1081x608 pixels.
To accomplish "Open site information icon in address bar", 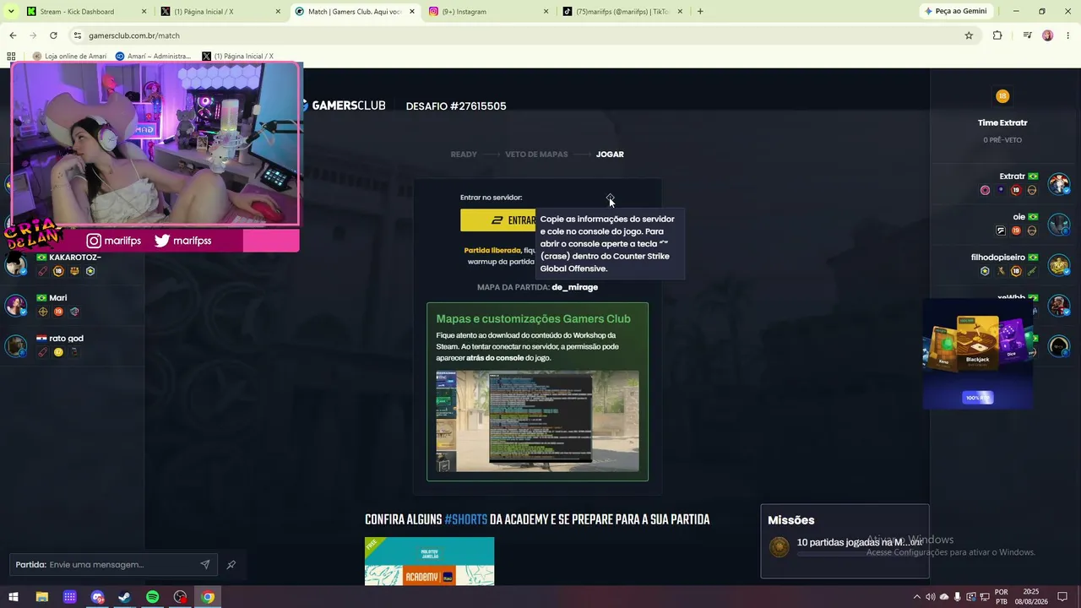I will point(78,35).
